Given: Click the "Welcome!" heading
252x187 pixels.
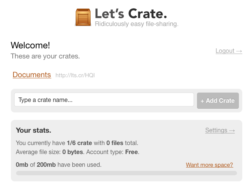Looking at the screenshot, I should pos(30,45).
